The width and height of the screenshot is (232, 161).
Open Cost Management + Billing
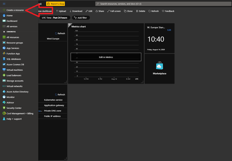pyautogui.click(x=20, y=113)
